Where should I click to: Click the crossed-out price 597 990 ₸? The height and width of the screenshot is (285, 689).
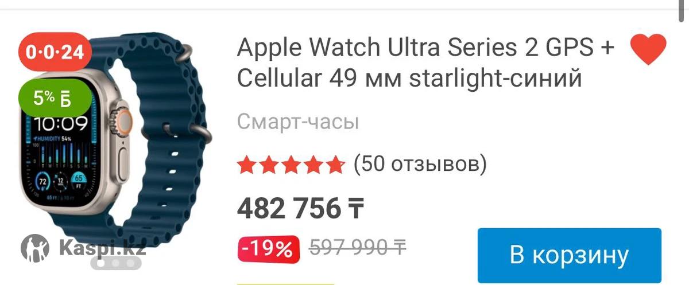tap(358, 248)
